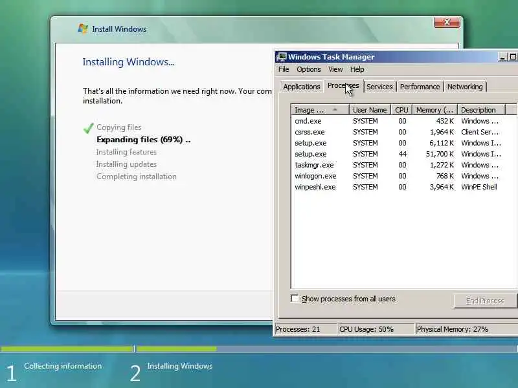
Task: Click the 432 K memory value
Action: click(x=445, y=121)
